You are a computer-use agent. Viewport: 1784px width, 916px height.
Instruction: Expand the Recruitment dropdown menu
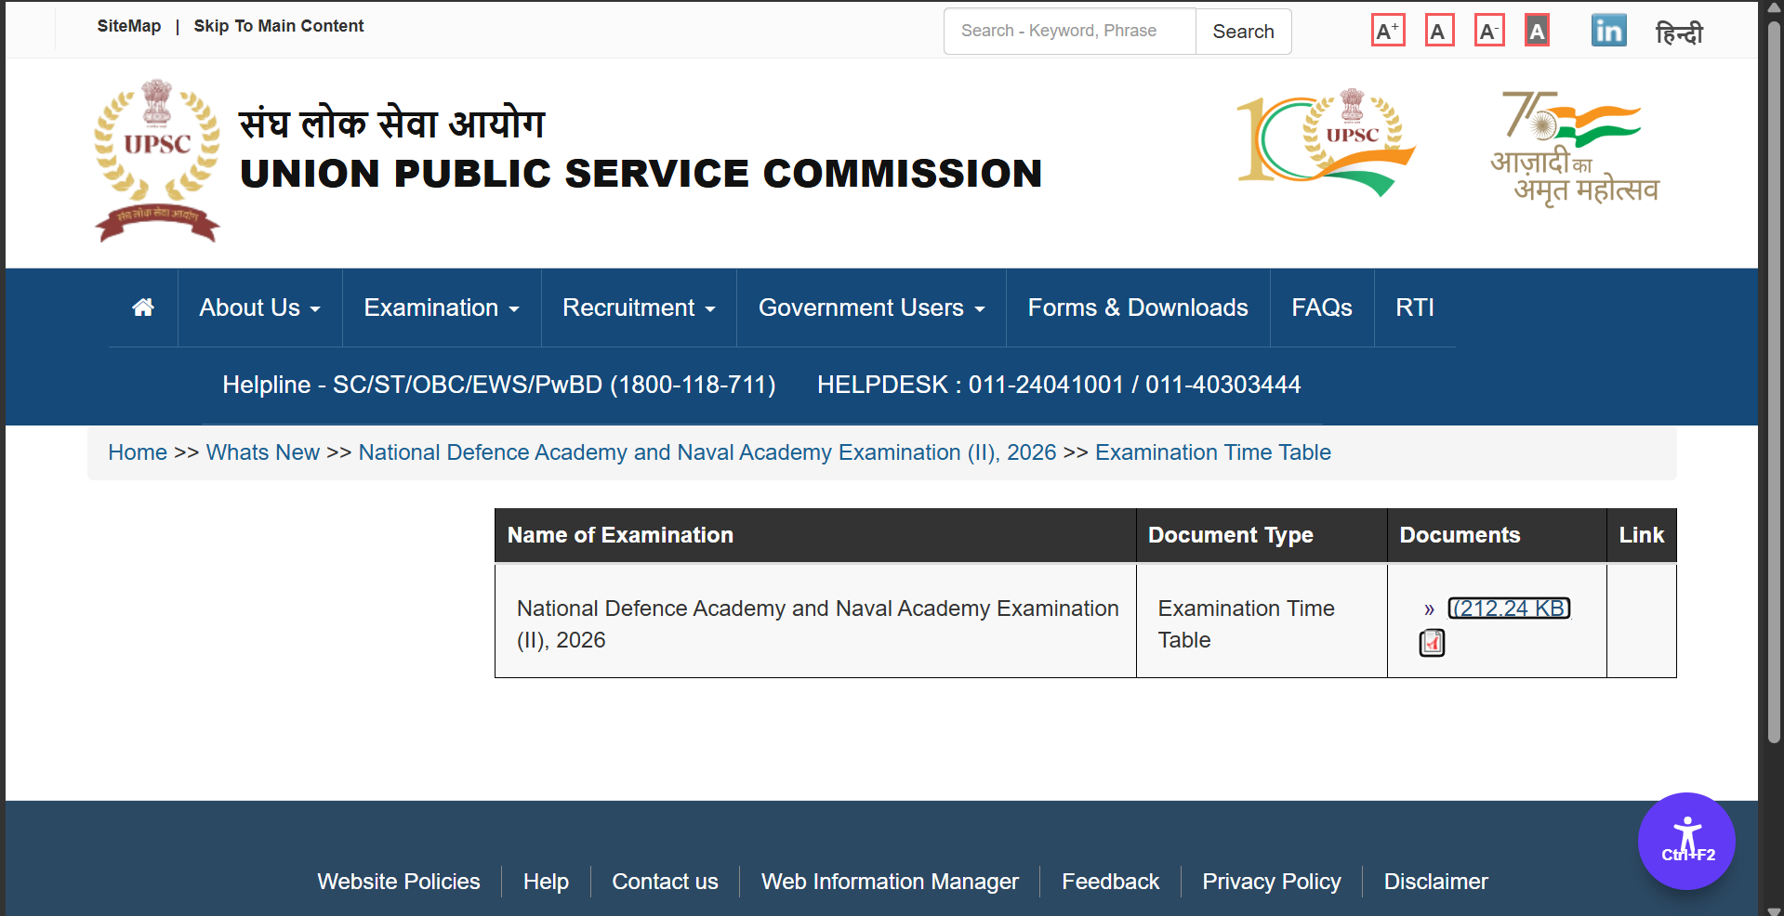pyautogui.click(x=639, y=308)
